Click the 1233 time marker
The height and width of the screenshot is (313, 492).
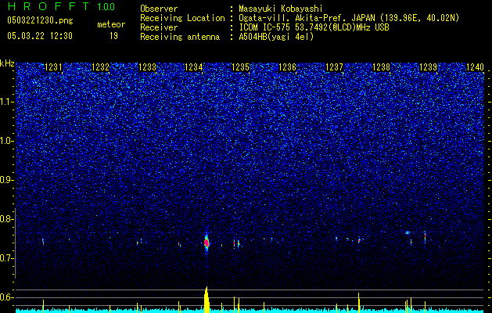point(147,67)
